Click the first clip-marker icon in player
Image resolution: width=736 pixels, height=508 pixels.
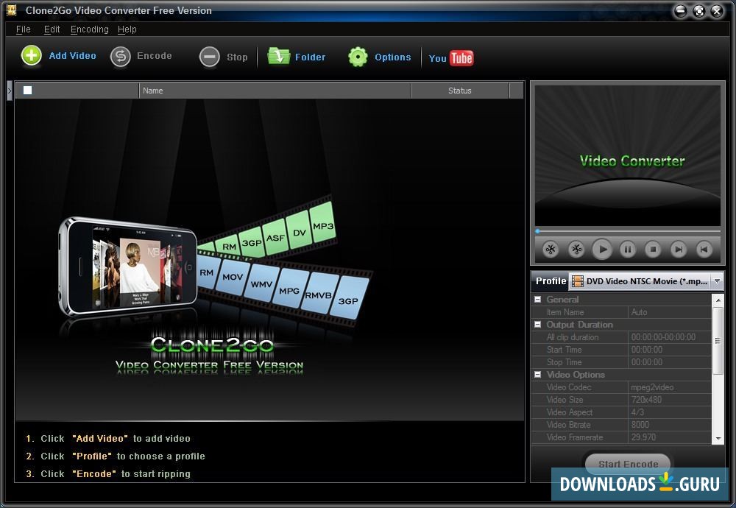[551, 250]
